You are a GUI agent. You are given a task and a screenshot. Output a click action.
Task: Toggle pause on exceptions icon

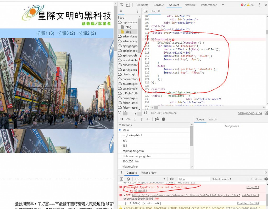tap(163, 119)
